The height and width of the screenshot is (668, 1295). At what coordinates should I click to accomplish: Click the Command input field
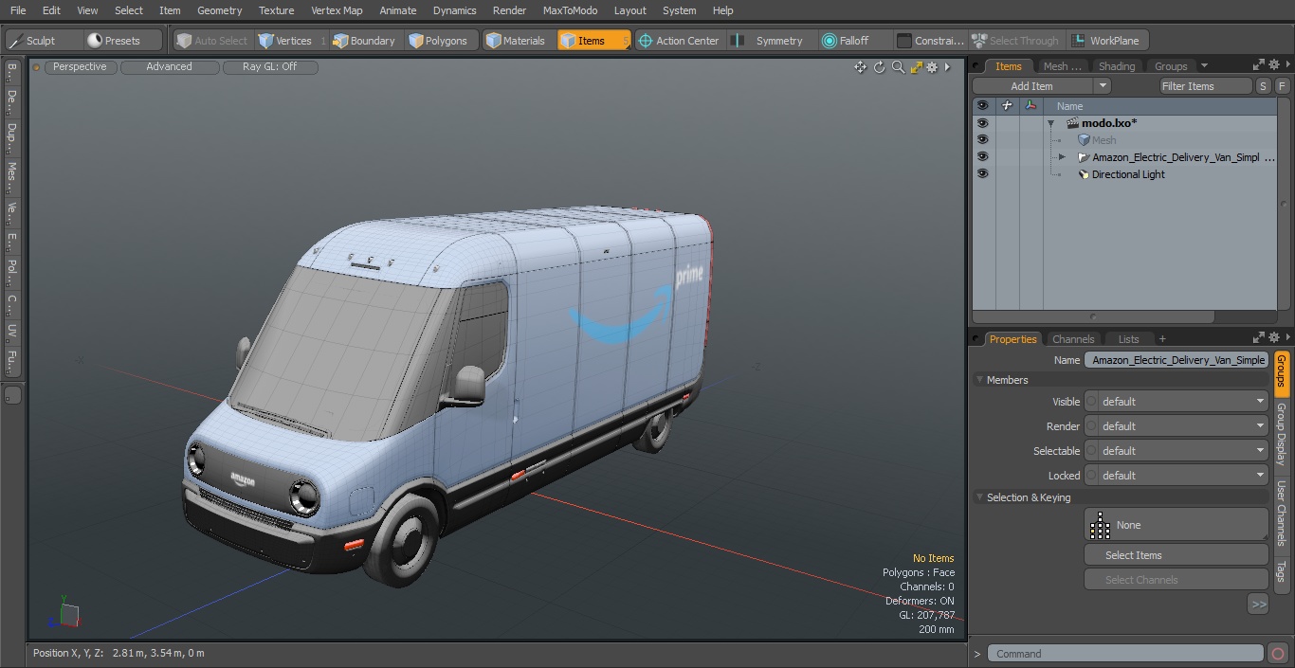point(1125,654)
